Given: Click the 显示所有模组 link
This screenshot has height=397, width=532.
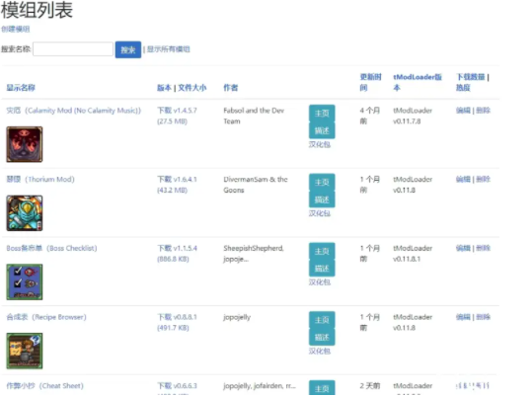Looking at the screenshot, I should click(168, 49).
